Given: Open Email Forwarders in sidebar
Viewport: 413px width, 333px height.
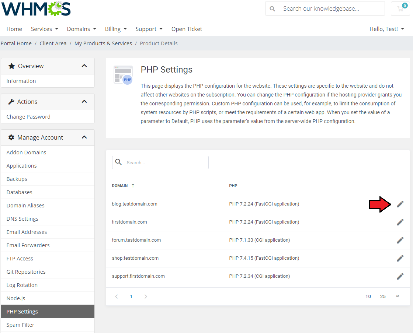Looking at the screenshot, I should (x=48, y=245).
